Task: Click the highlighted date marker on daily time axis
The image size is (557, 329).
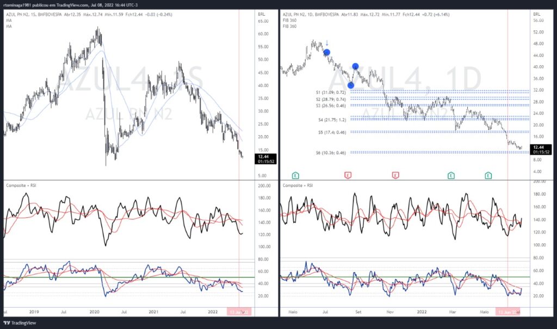Action: pyautogui.click(x=508, y=312)
